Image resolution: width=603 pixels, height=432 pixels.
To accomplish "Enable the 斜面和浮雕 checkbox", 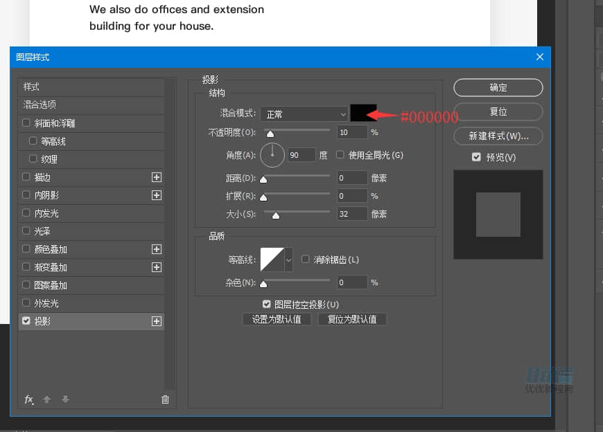I will (26, 123).
